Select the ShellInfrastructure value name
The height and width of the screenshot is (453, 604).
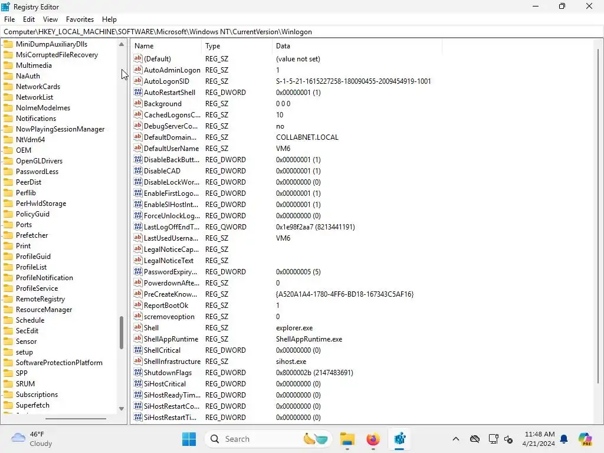coord(172,362)
